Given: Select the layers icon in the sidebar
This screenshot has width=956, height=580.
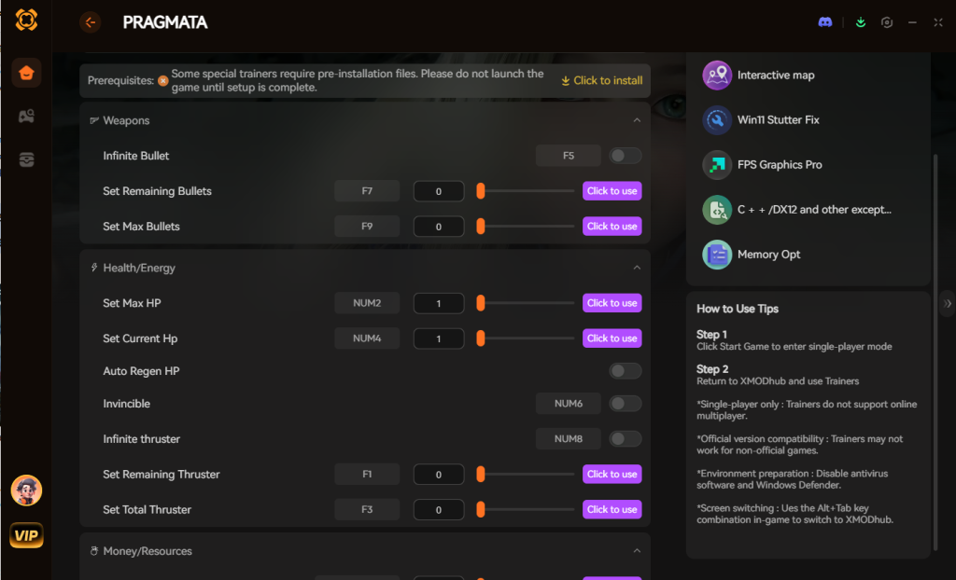Looking at the screenshot, I should click(x=26, y=159).
